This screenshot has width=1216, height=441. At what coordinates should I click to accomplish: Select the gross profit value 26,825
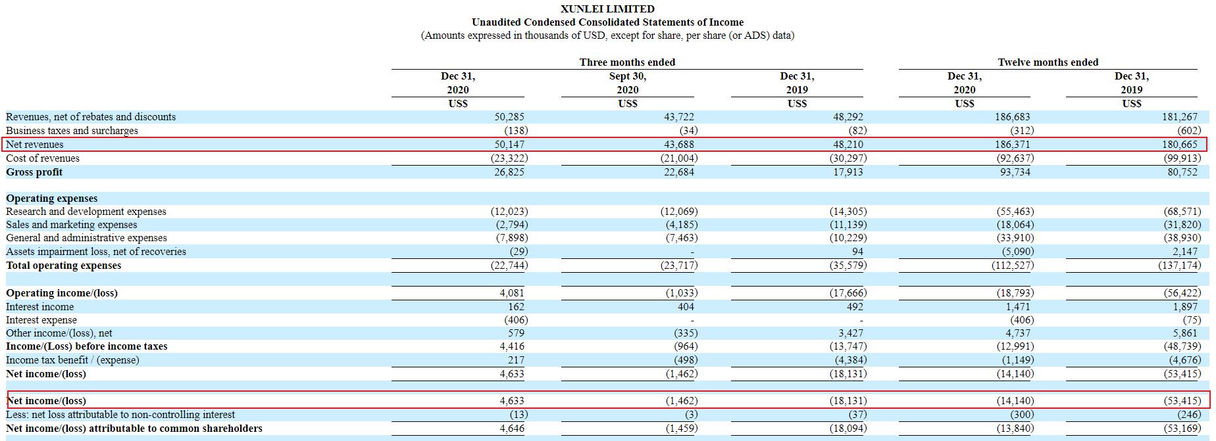pyautogui.click(x=509, y=172)
